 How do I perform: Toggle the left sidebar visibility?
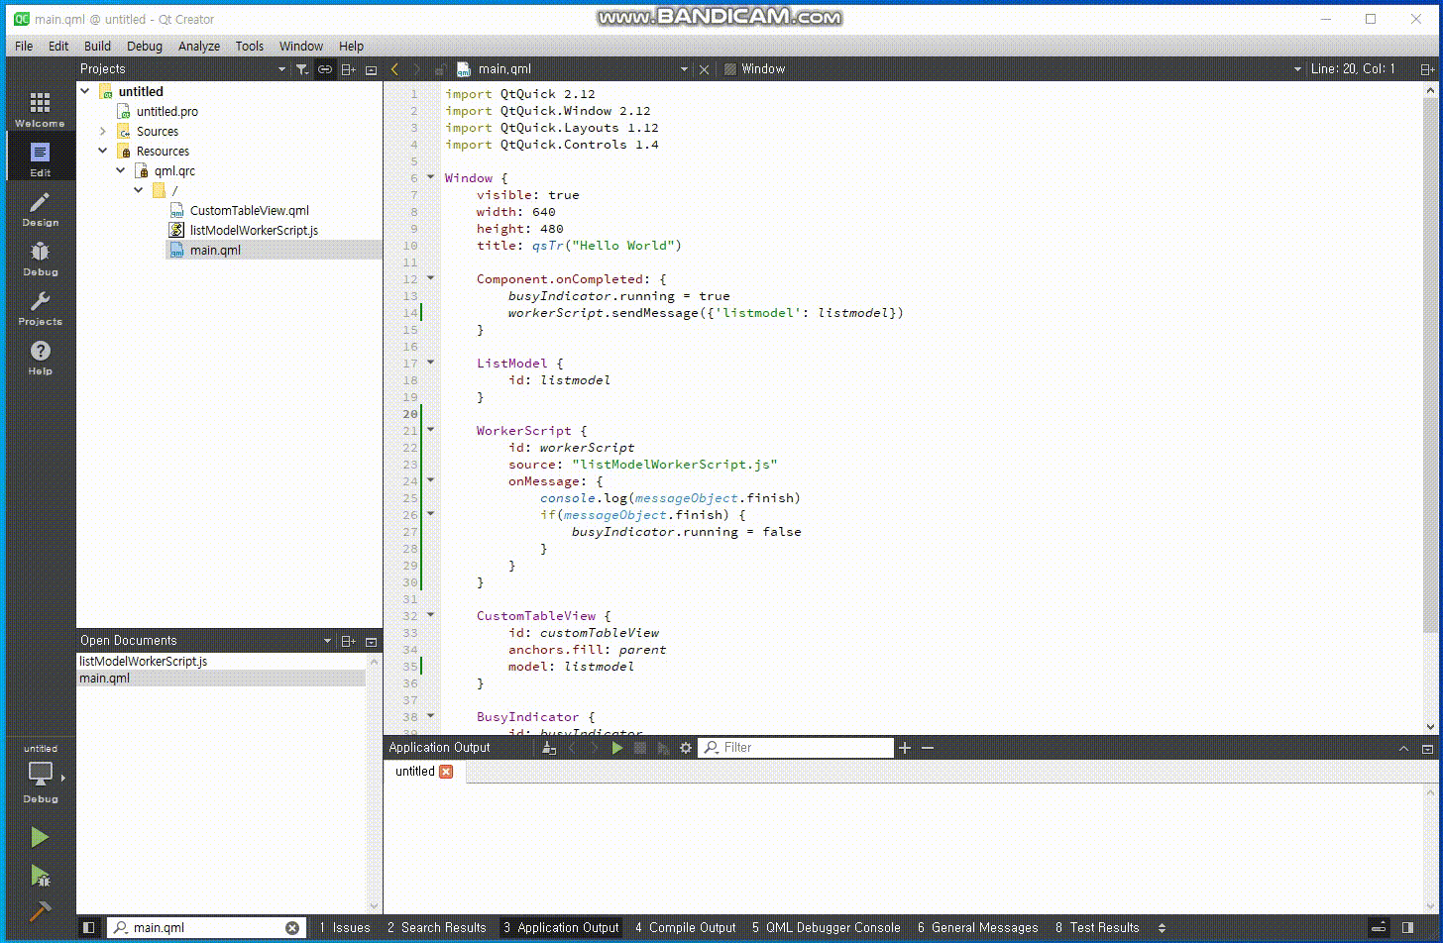(89, 928)
